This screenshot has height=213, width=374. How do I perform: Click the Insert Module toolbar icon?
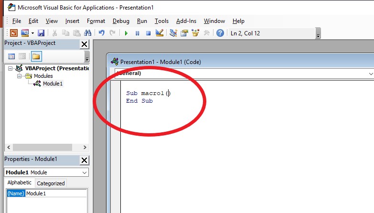pos(25,33)
